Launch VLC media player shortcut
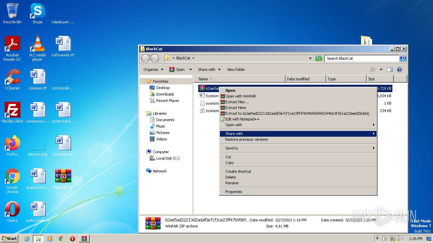This screenshot has width=433, height=243. pos(37,48)
